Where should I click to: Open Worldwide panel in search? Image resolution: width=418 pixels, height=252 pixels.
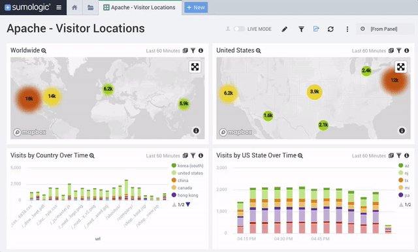(x=44, y=51)
